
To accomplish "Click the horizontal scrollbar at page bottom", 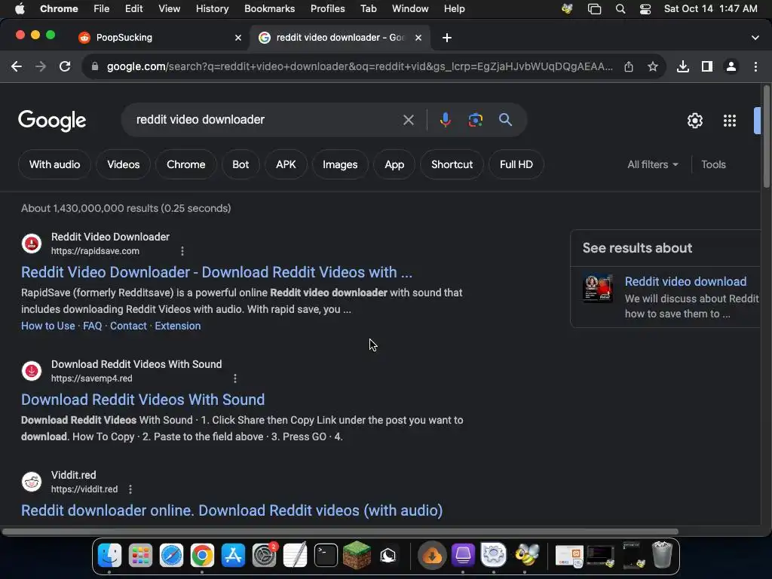I will point(340,532).
